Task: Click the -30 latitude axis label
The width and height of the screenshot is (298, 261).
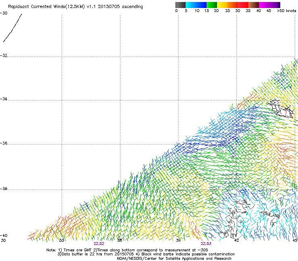Action: pos(4,13)
